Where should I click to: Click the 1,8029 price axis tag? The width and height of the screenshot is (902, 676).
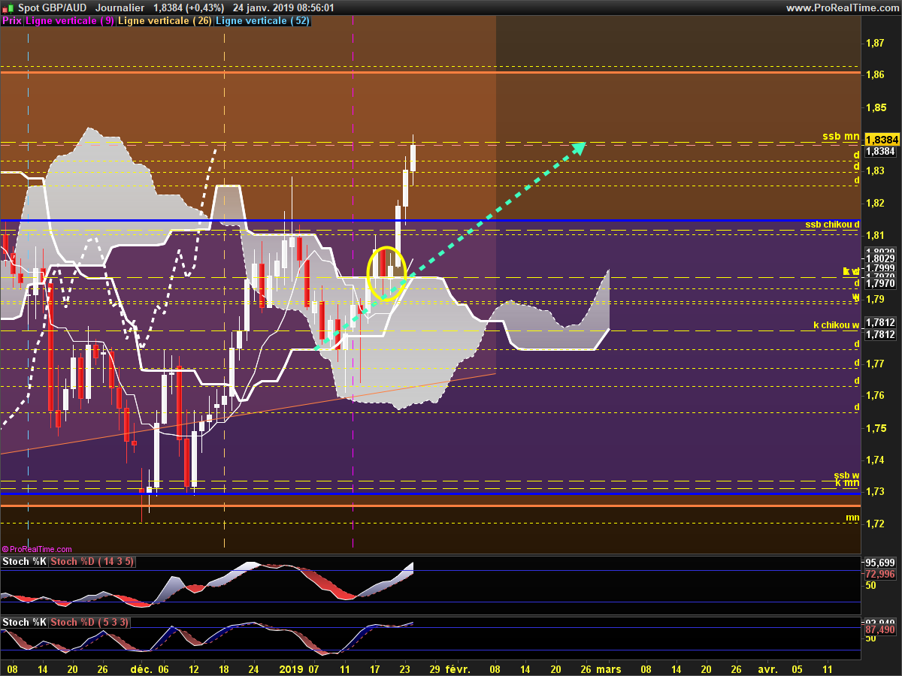click(x=880, y=258)
